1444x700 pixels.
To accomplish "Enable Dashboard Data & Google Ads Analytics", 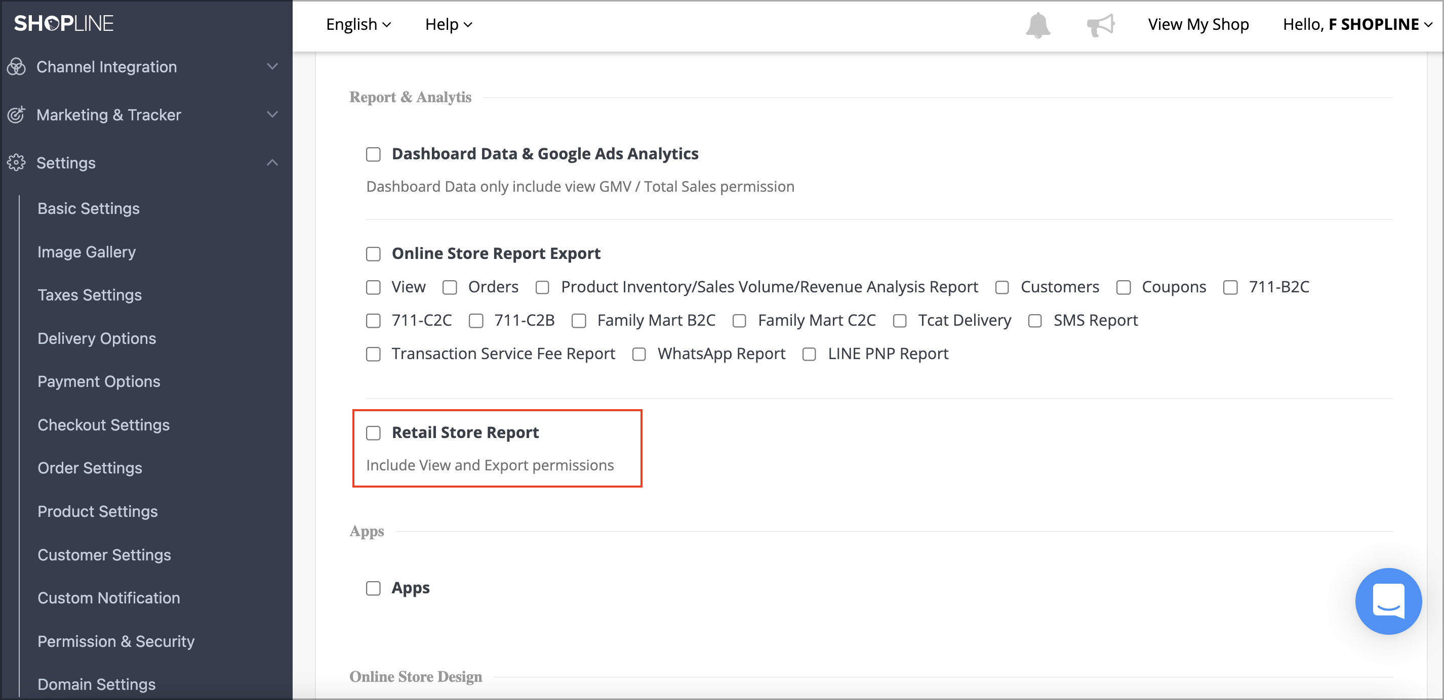I will pos(373,154).
